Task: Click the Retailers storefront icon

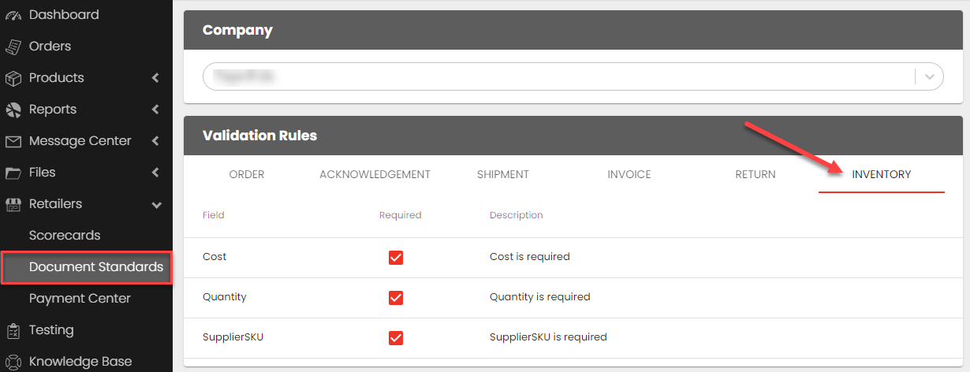Action: click(x=13, y=204)
